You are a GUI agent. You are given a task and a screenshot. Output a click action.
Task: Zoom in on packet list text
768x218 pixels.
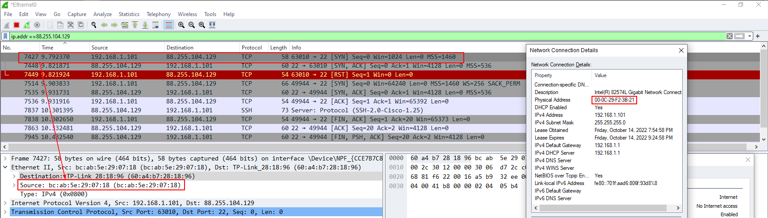(181, 25)
